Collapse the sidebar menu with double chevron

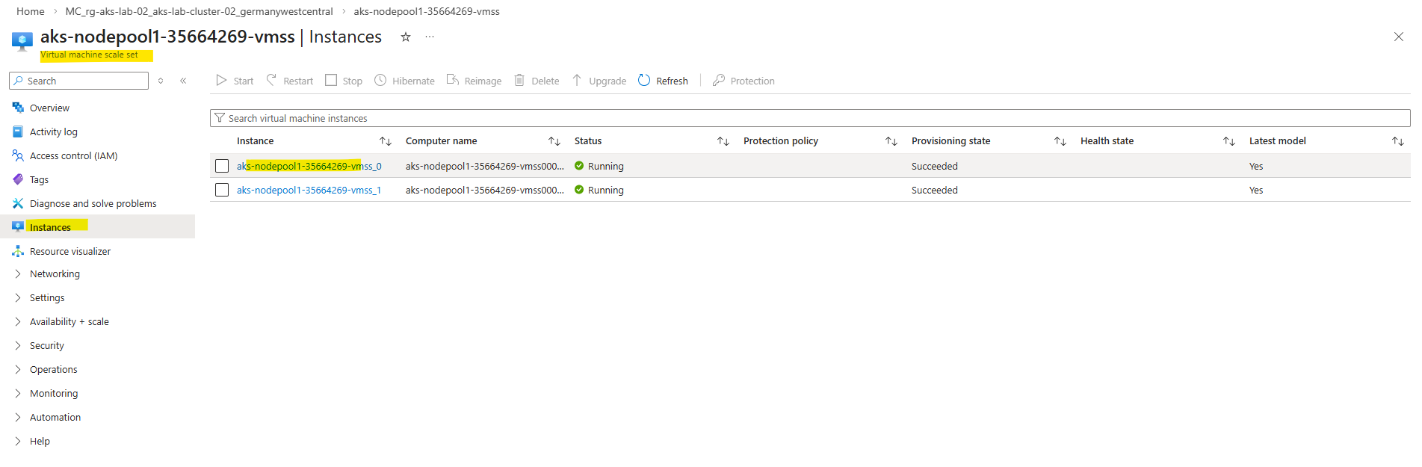[183, 81]
